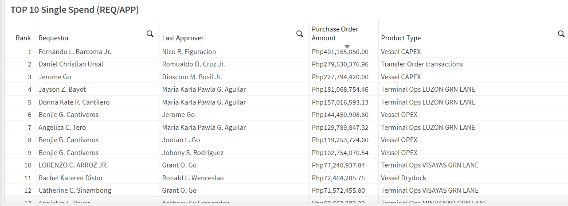Open search for the Product Type column
Viewport: 568px width, 206px height.
pos(561,34)
